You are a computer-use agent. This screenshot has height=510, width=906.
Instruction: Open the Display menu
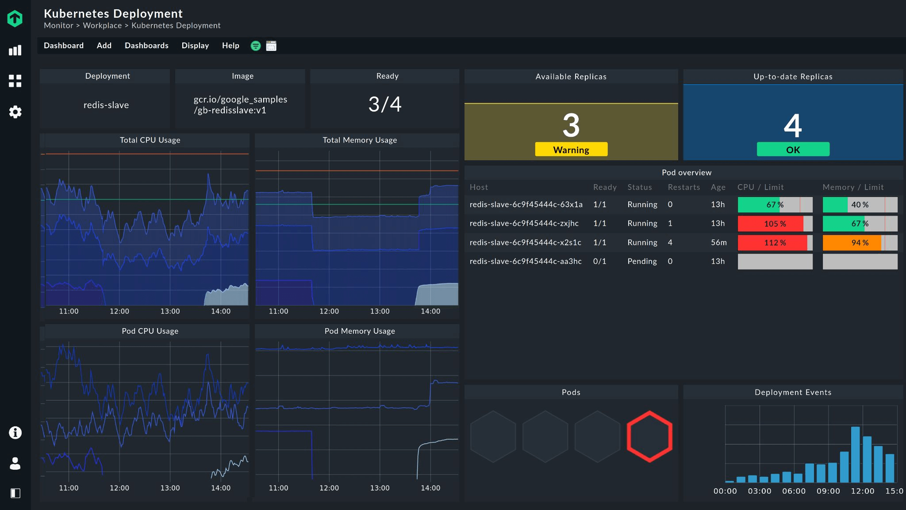click(195, 46)
